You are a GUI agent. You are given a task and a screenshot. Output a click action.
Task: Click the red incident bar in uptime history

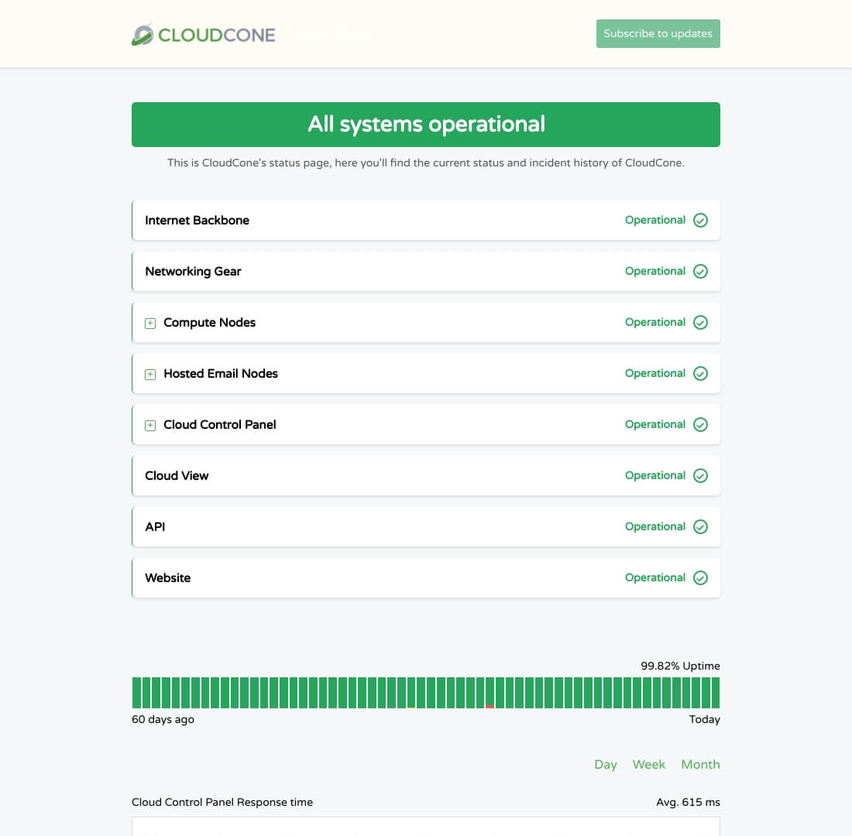[490, 693]
